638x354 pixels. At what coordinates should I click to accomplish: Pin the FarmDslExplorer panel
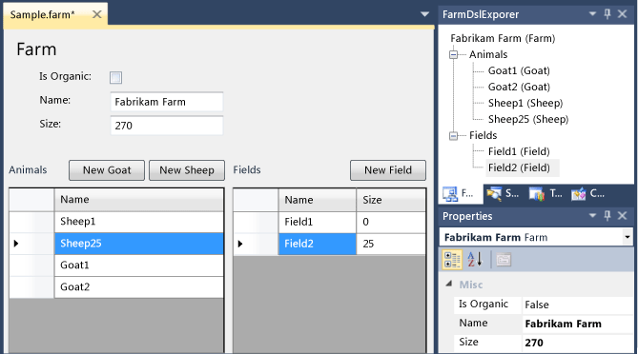pyautogui.click(x=607, y=14)
